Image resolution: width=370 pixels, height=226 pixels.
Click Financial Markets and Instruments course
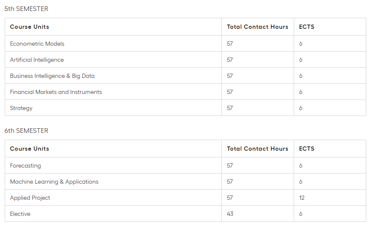pyautogui.click(x=56, y=92)
